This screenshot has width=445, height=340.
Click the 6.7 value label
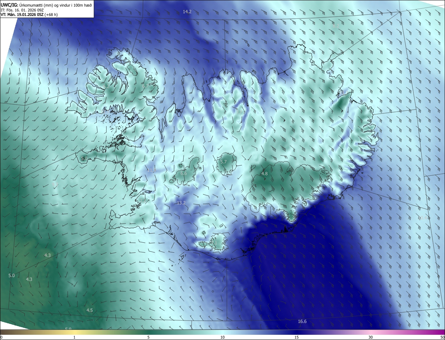click(145, 86)
